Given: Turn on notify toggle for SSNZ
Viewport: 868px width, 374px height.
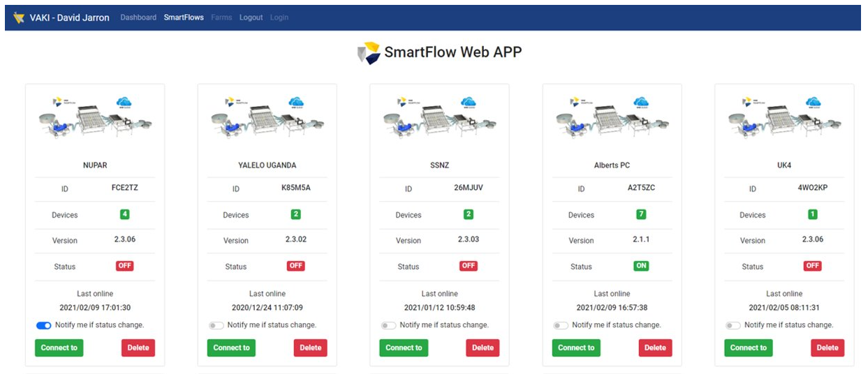Looking at the screenshot, I should click(388, 325).
